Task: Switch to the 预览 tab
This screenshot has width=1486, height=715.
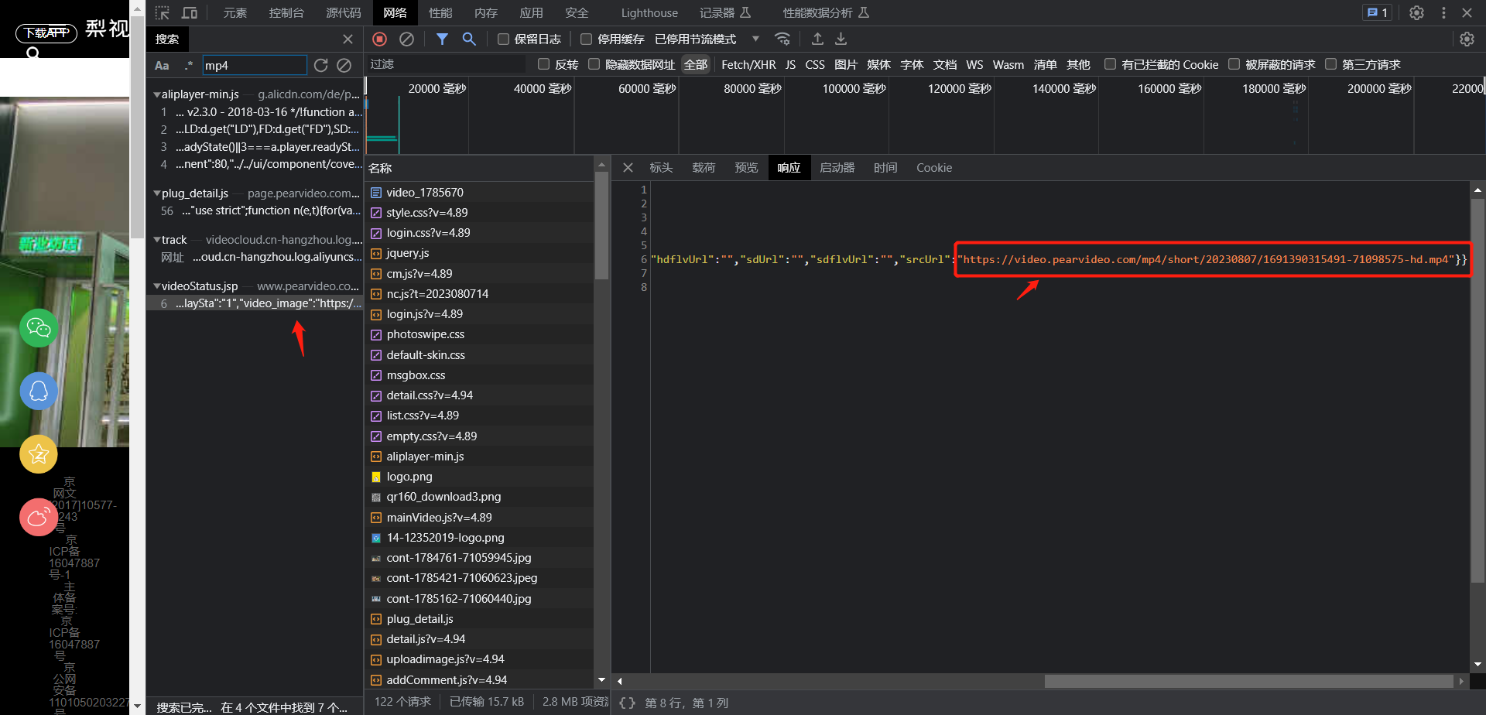Action: pos(746,167)
